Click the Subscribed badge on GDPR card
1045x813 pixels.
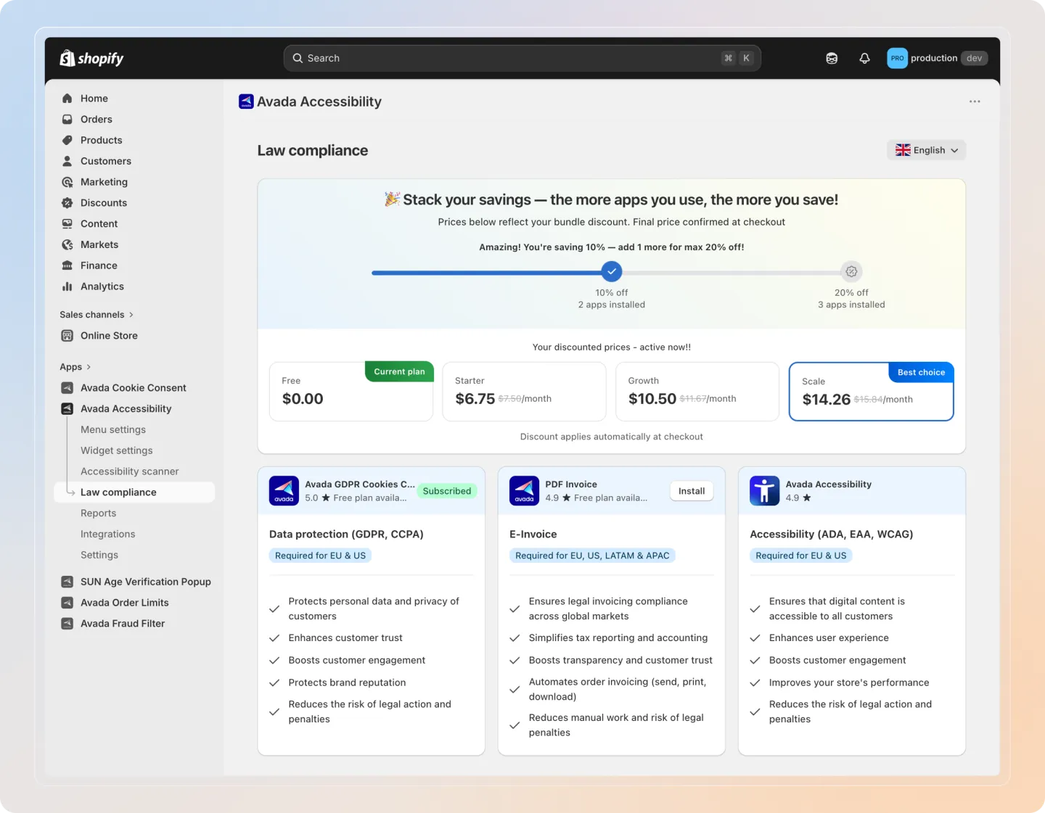coord(447,491)
